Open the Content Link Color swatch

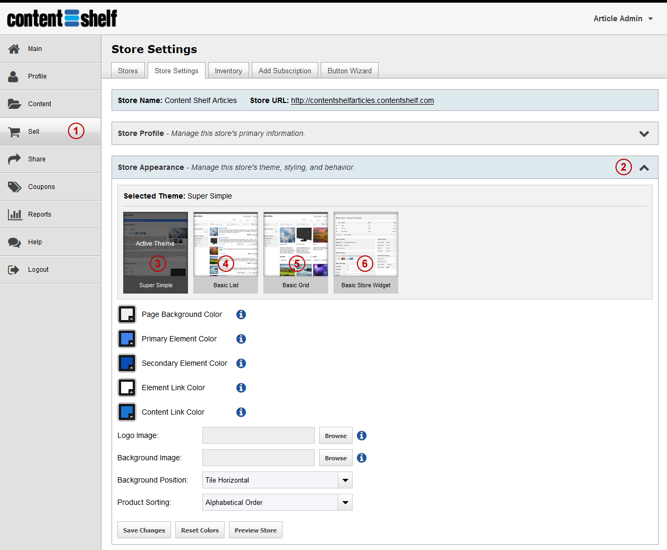(127, 412)
